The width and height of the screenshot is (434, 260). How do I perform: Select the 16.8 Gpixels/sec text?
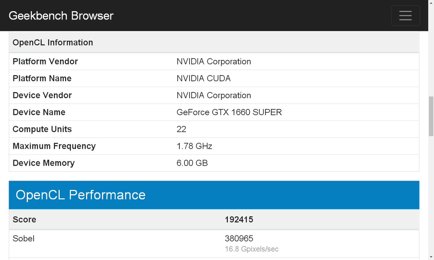click(252, 249)
